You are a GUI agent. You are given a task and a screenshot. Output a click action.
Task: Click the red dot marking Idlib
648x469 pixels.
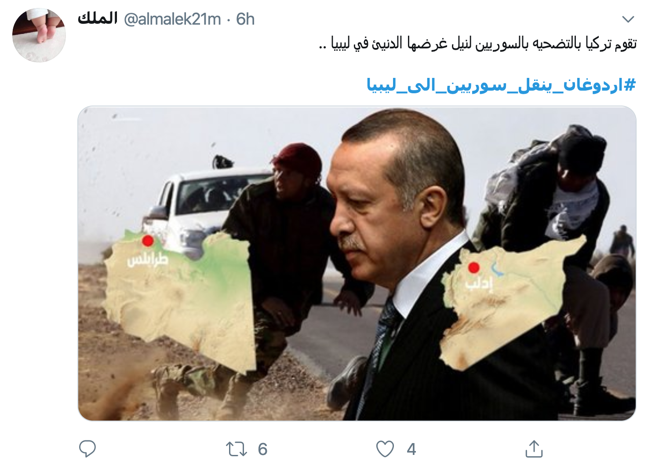pos(473,267)
